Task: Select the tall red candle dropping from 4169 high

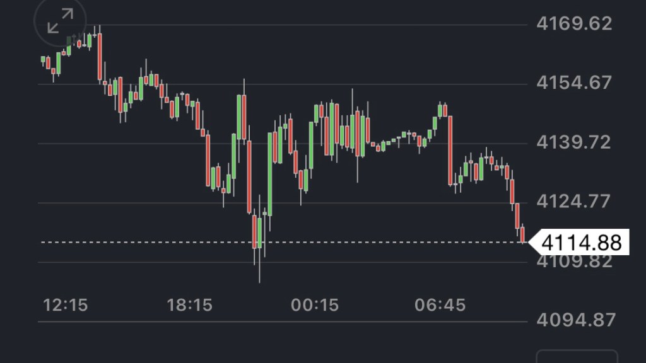Action: [100, 57]
